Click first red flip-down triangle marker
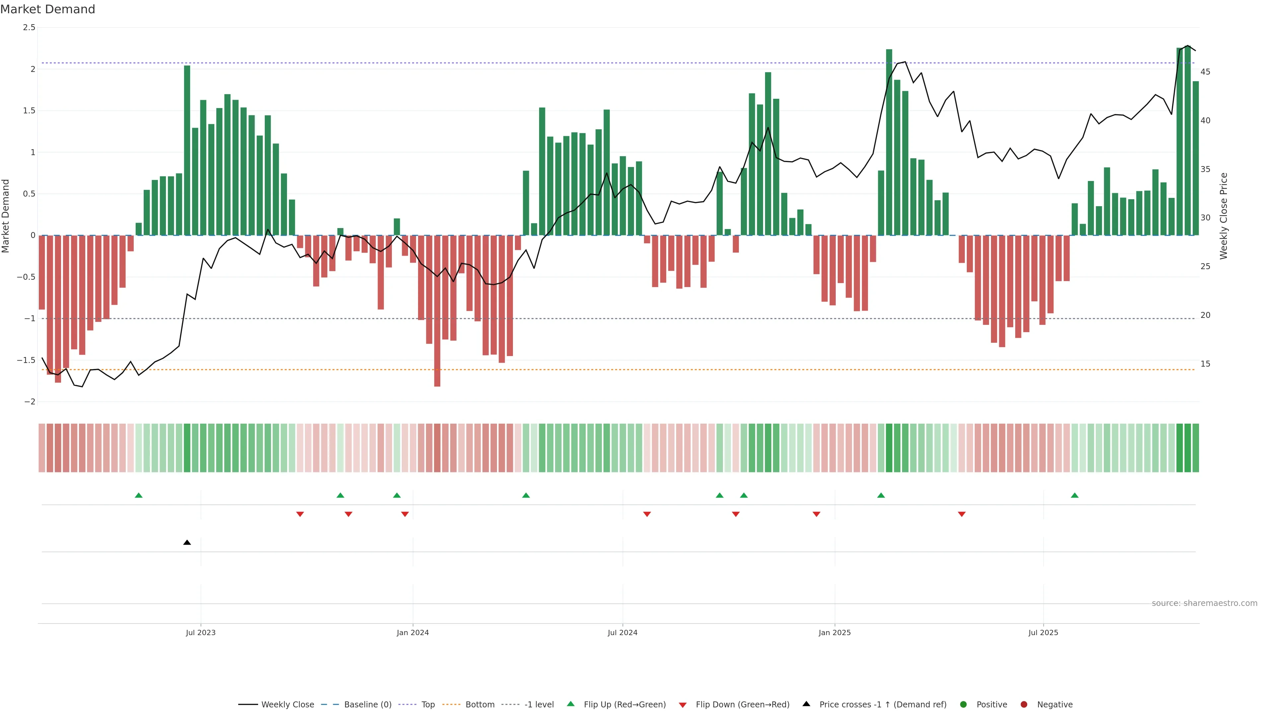This screenshot has height=716, width=1274. [300, 514]
